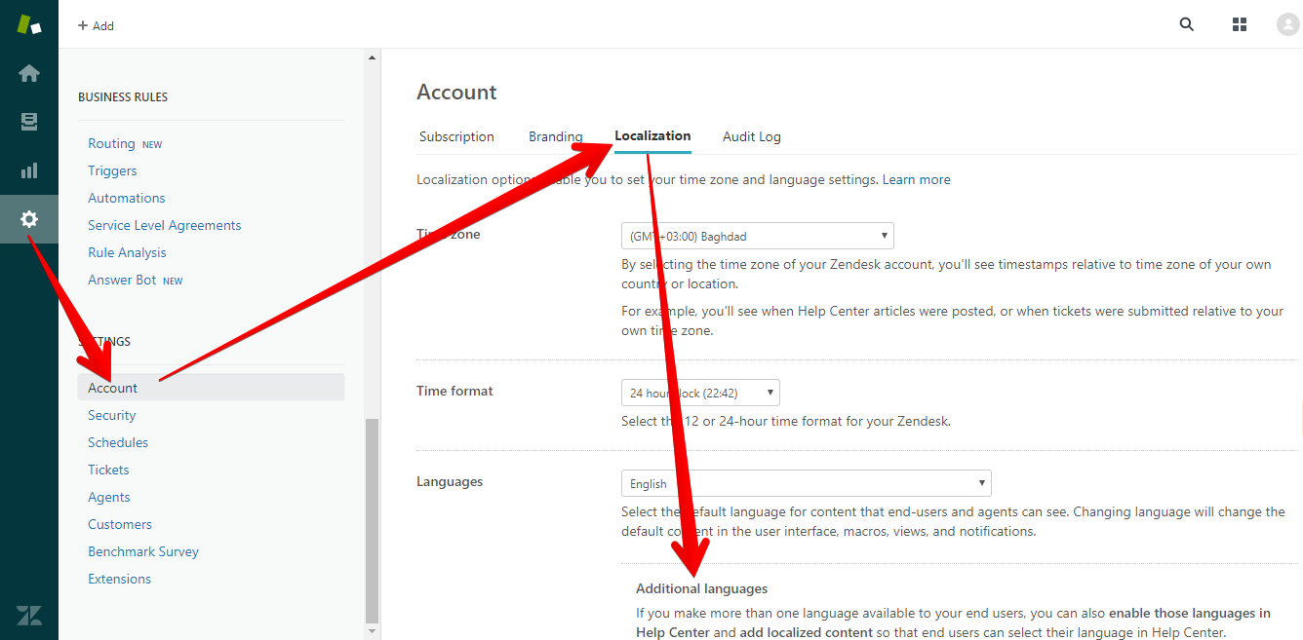The height and width of the screenshot is (640, 1303).
Task: Go to Automations
Action: coord(127,198)
